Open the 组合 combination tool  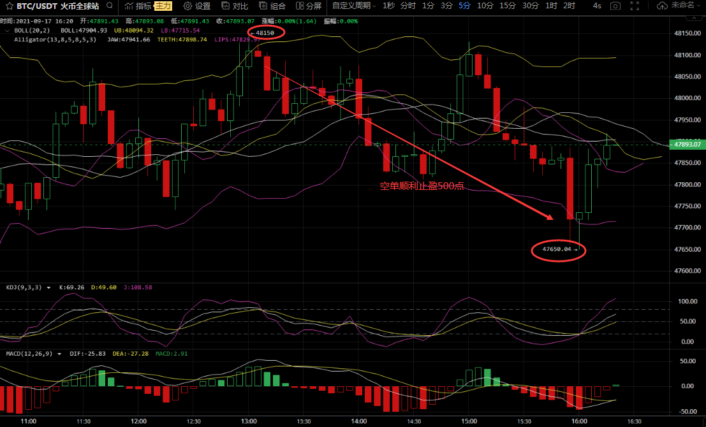(272, 6)
